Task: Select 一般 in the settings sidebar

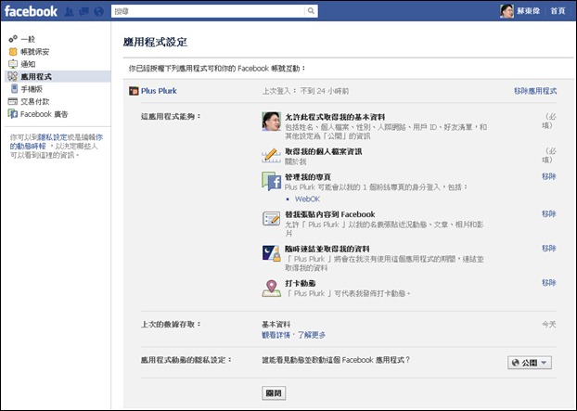Action: pos(27,41)
